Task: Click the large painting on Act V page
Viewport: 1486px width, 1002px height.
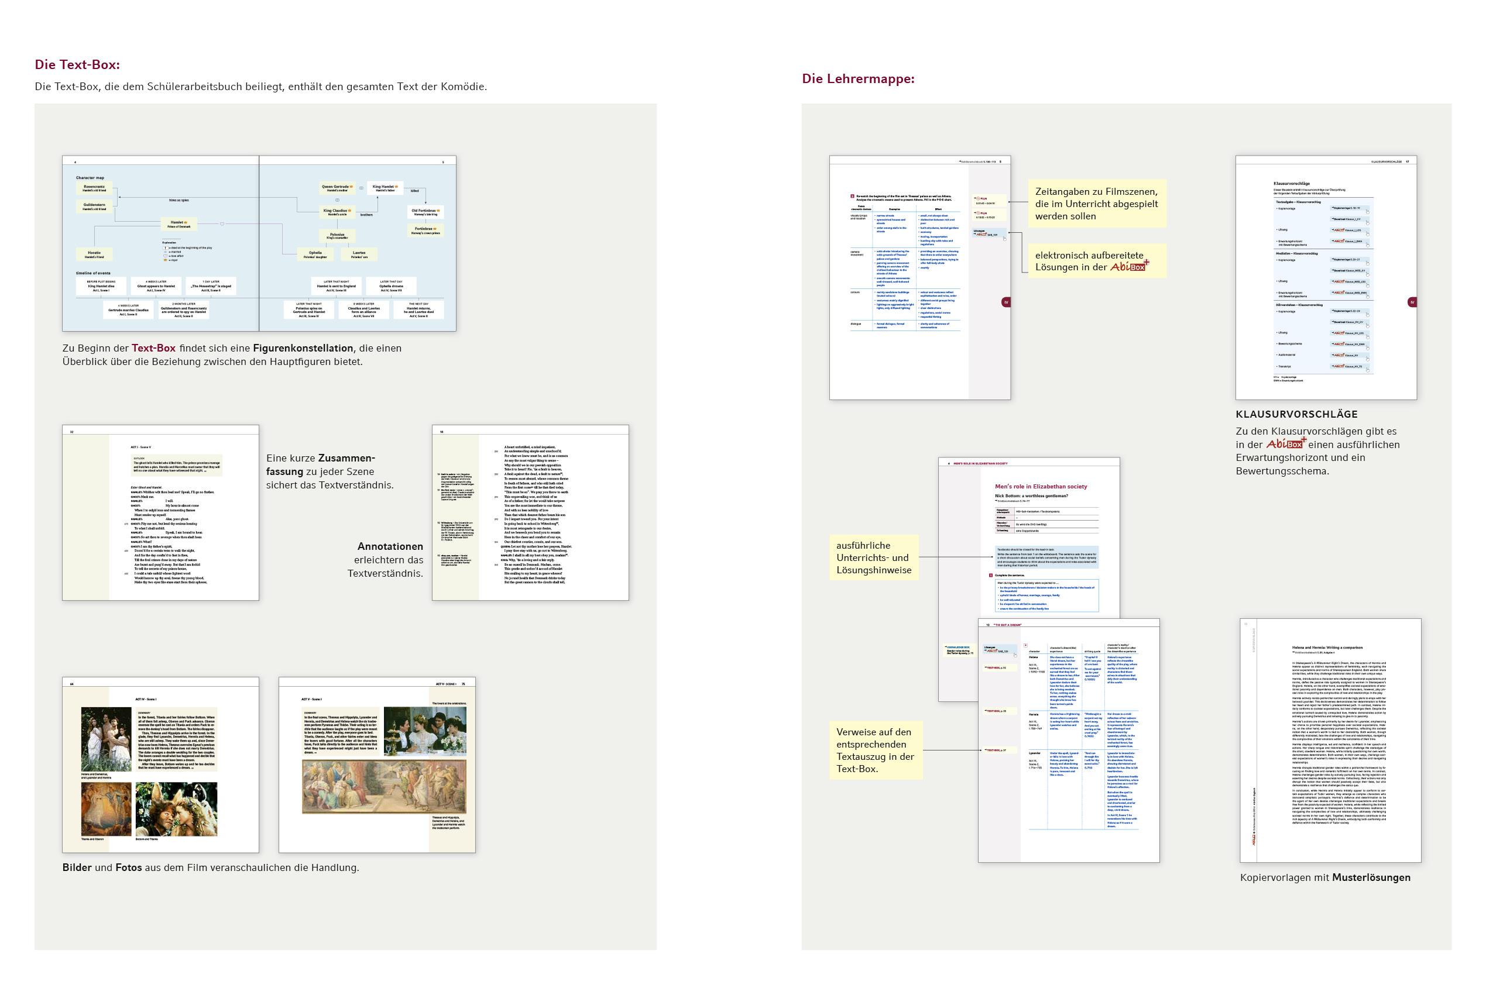Action: tap(385, 786)
